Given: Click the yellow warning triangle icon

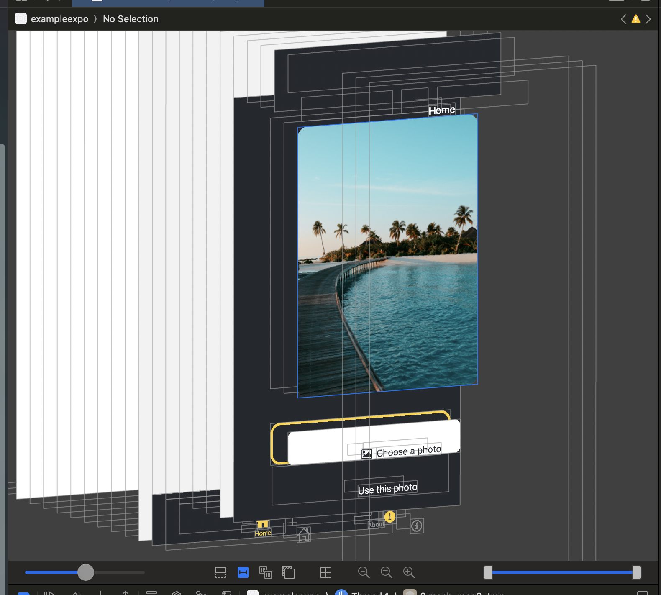Looking at the screenshot, I should coord(636,19).
